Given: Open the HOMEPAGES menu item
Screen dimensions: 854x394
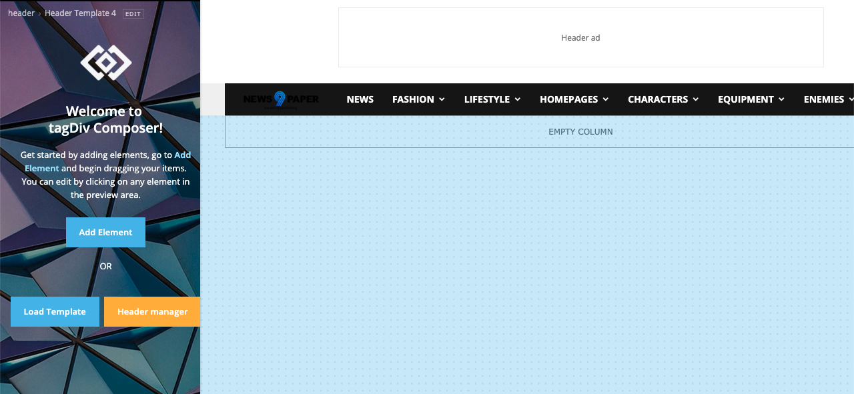Looking at the screenshot, I should (568, 99).
